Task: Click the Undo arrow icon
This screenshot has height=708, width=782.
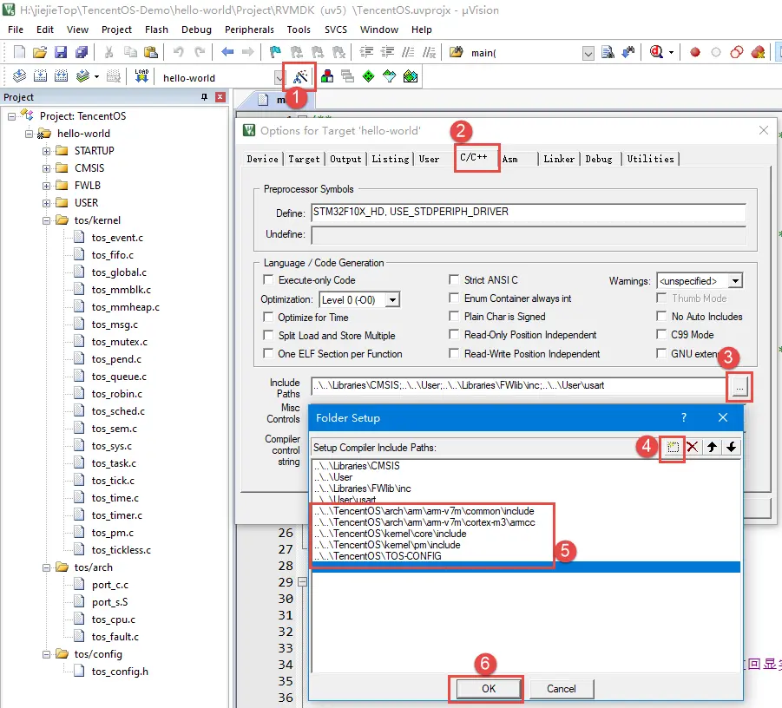Action: click(178, 52)
